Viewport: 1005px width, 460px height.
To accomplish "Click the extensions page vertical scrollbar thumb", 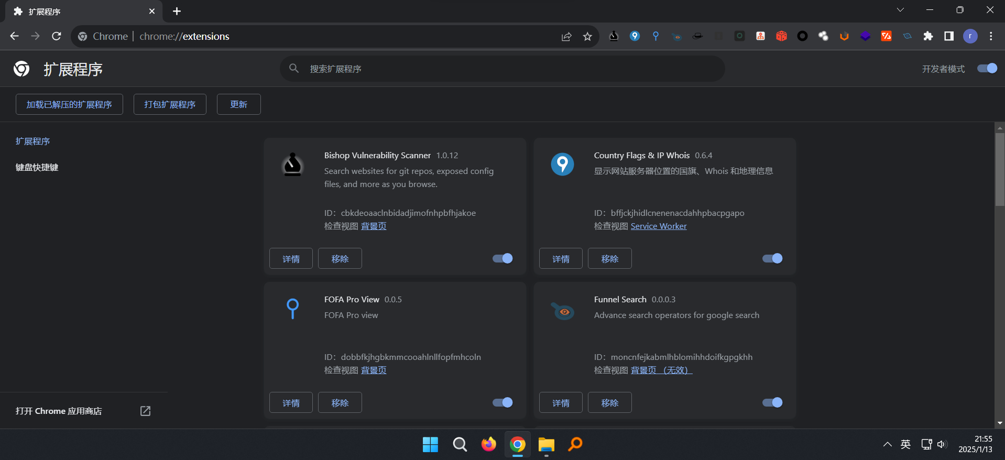I will [1000, 169].
